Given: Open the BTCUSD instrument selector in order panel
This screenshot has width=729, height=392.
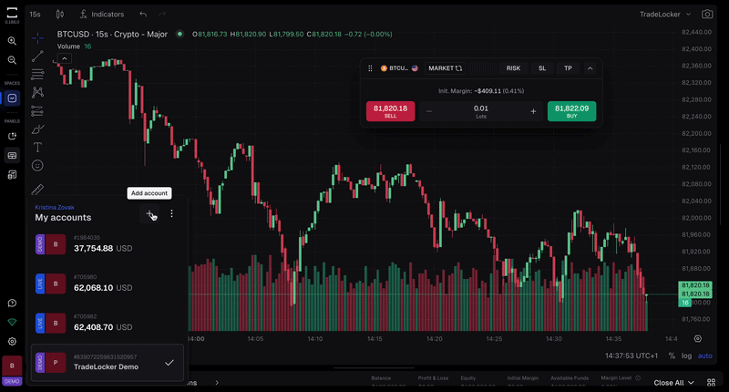Looking at the screenshot, I should 399,68.
